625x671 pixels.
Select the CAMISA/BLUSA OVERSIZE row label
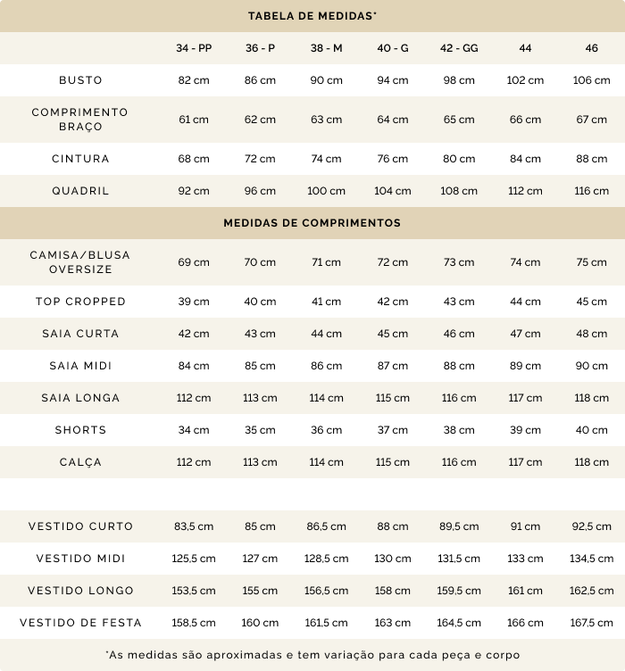pyautogui.click(x=80, y=262)
